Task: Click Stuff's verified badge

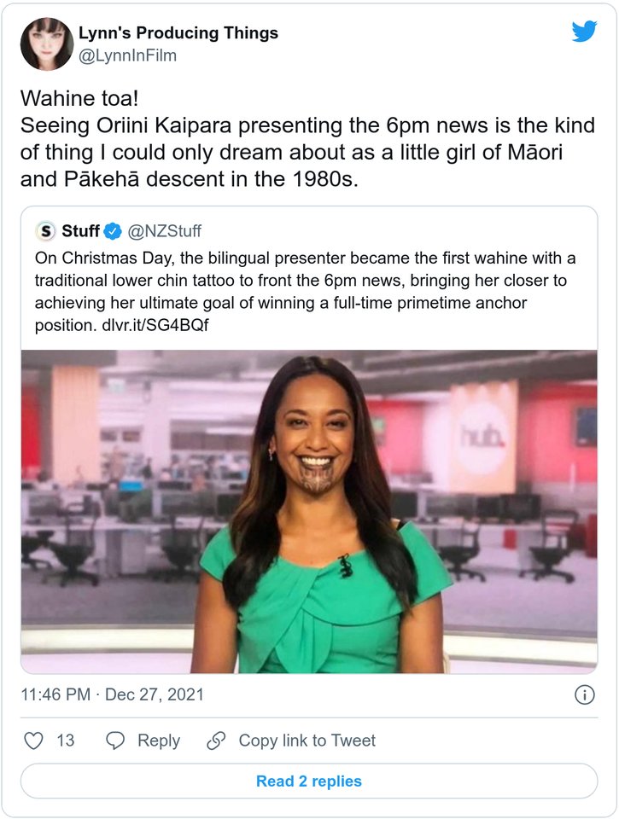Action: coord(113,231)
